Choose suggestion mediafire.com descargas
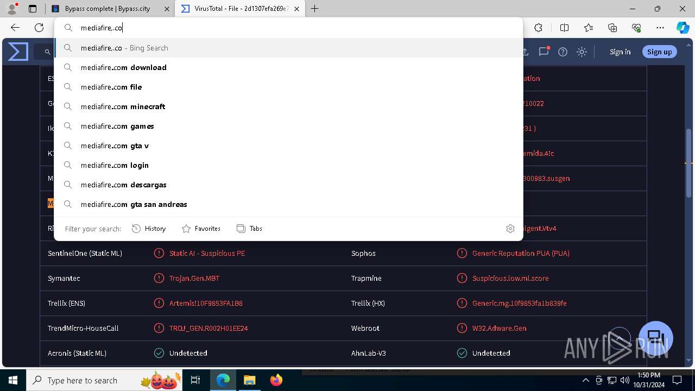Image resolution: width=695 pixels, height=391 pixels. (289, 185)
